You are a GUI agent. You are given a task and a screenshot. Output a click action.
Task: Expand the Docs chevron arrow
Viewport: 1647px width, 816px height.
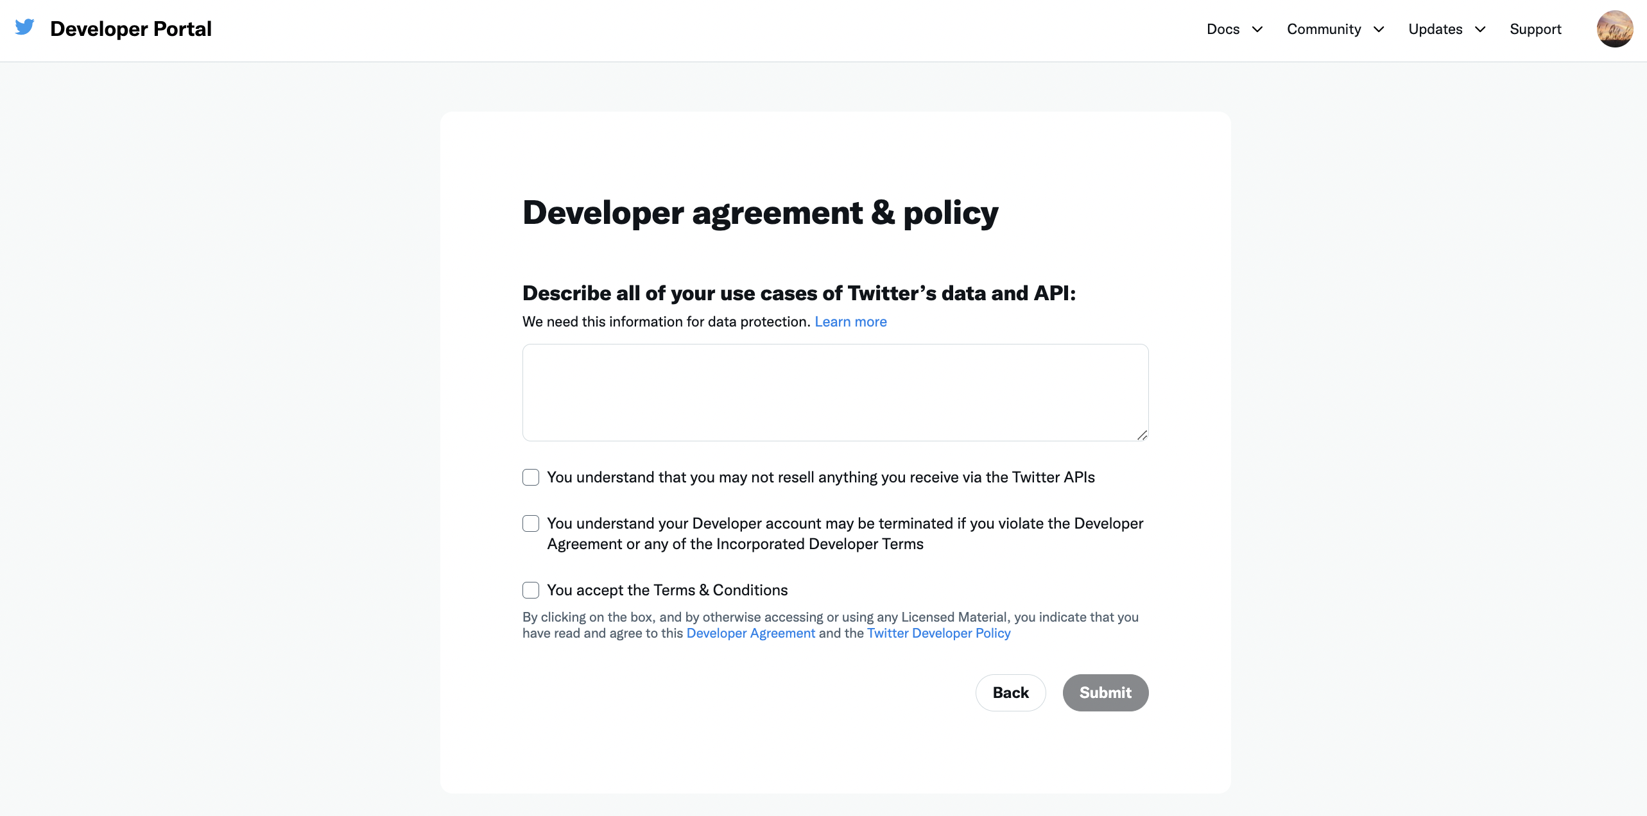(1257, 30)
